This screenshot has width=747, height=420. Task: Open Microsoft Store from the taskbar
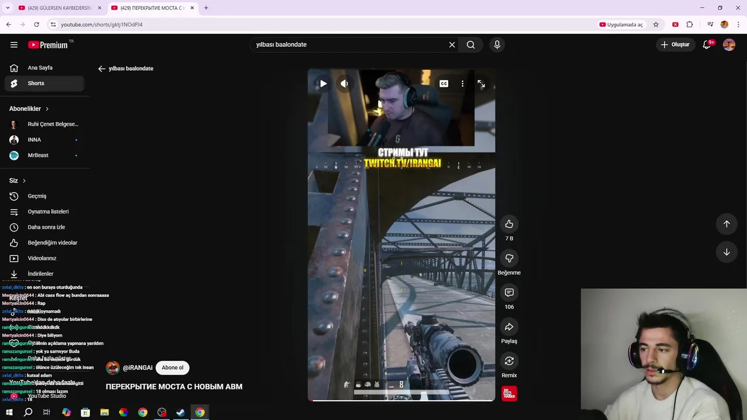(85, 412)
